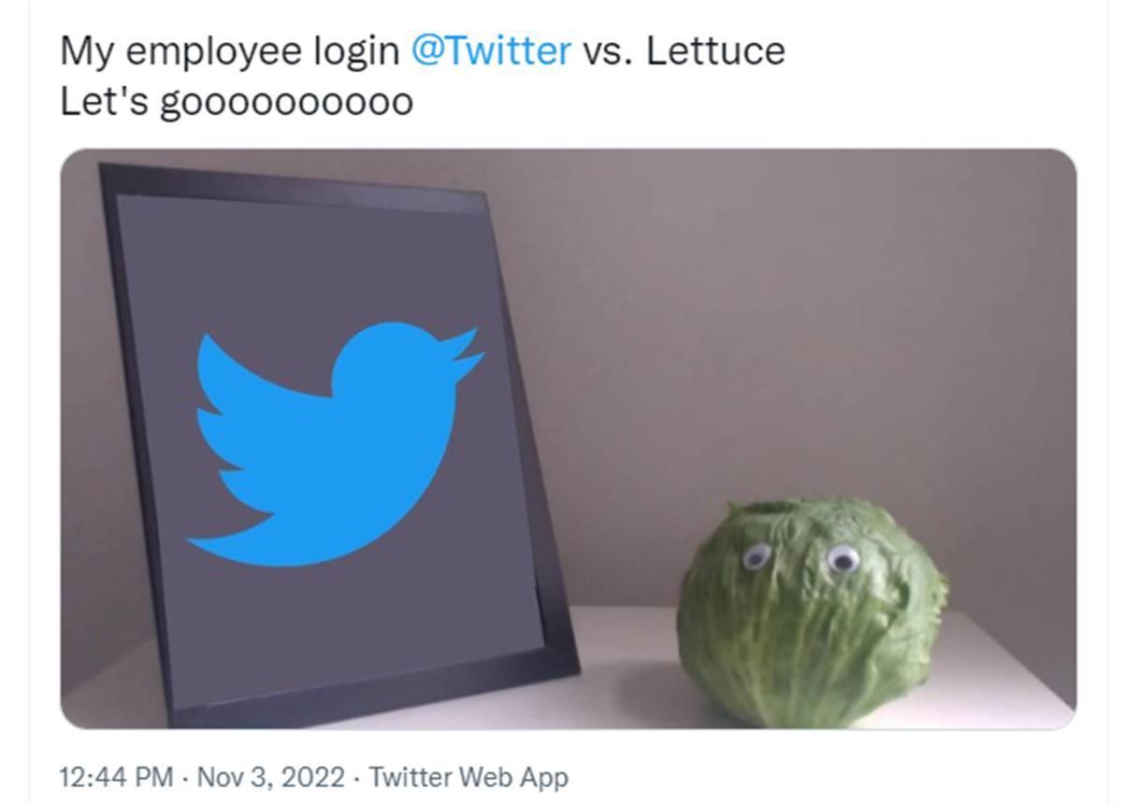Open the Twitter Web App source link
Viewport: 1122px width, 805px height.
pos(468,777)
